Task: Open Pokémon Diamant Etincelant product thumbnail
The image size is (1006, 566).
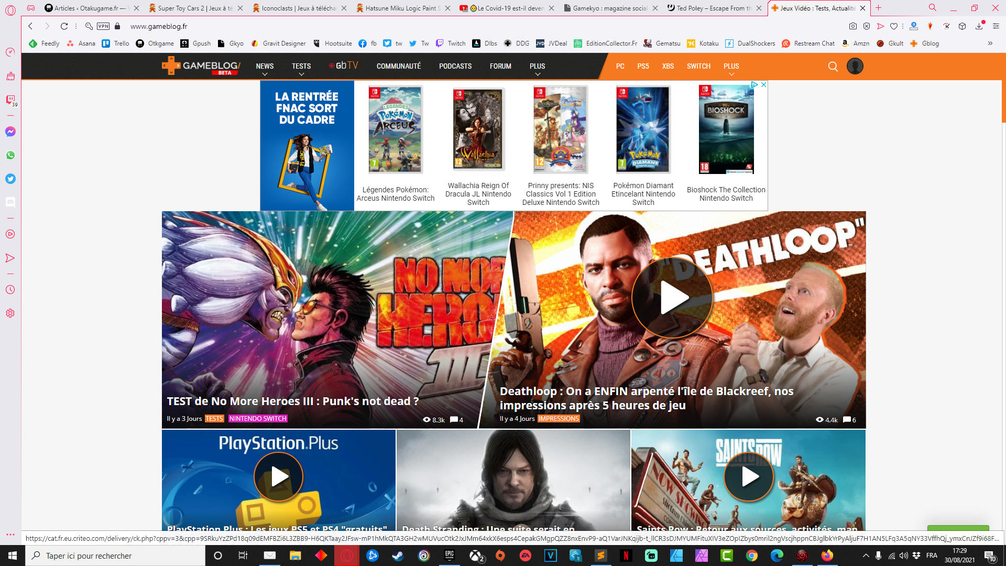Action: (x=643, y=130)
